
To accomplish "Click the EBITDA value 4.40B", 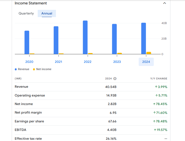I will point(112,130).
